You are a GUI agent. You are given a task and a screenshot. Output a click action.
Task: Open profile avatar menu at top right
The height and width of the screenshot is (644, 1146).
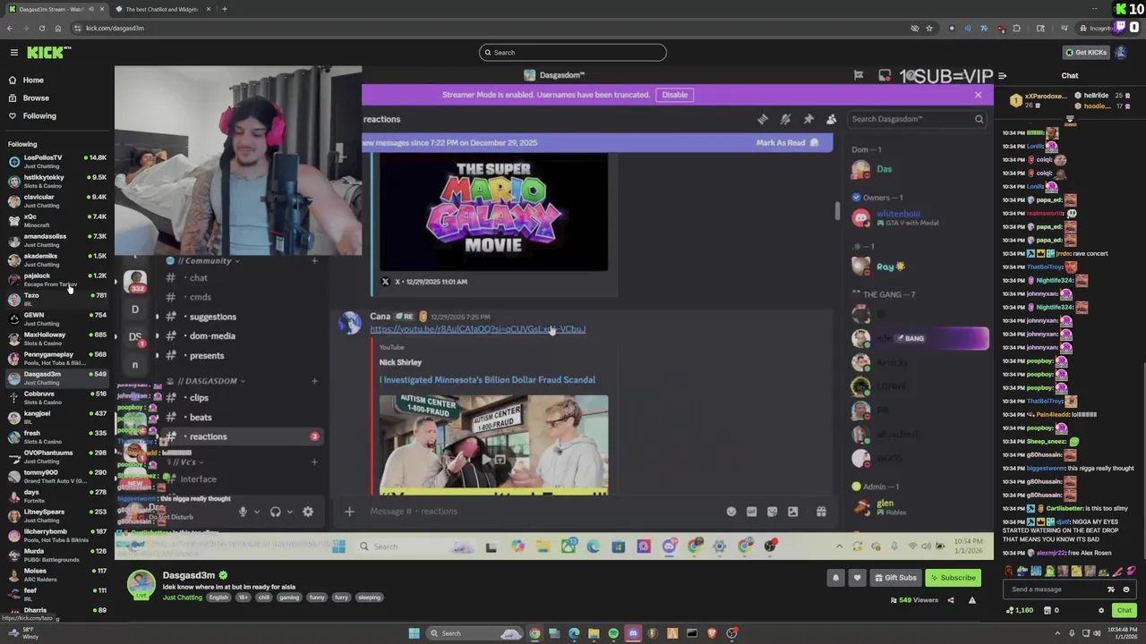(1121, 53)
